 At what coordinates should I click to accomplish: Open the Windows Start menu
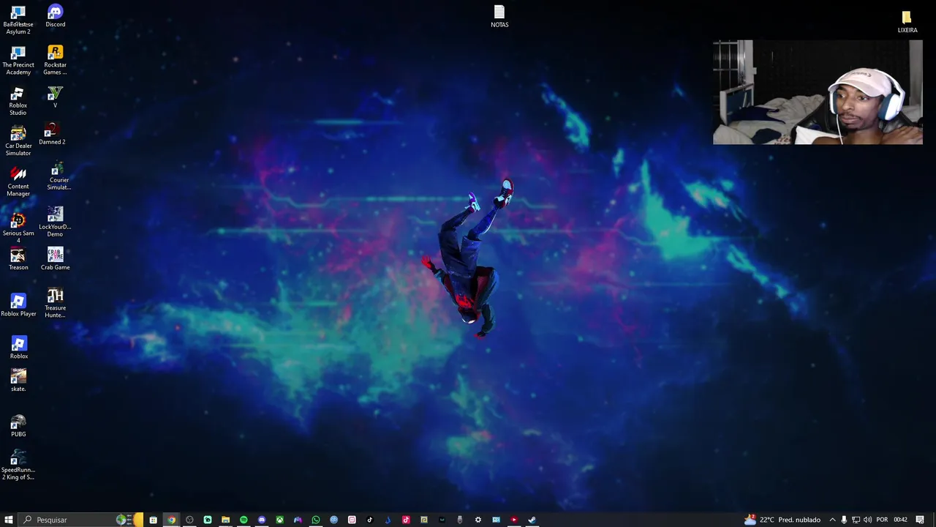point(9,520)
